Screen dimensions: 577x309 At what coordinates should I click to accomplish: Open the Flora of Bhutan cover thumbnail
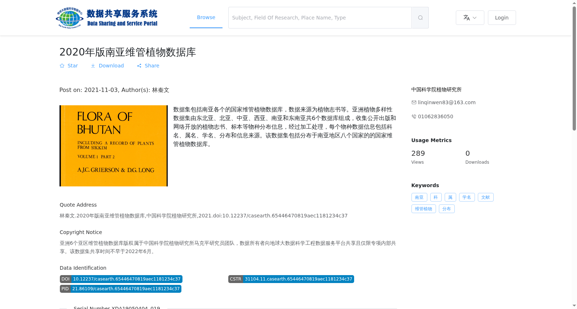[x=114, y=146]
